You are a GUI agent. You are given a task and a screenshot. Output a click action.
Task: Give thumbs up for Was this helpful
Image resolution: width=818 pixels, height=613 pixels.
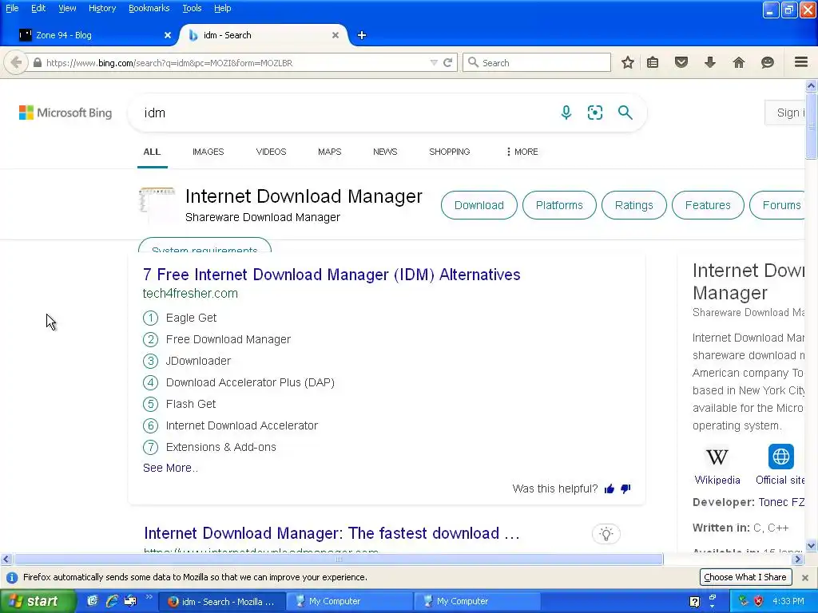pos(609,489)
